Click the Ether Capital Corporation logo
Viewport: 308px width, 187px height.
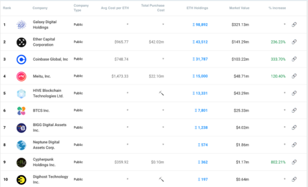(x=21, y=42)
